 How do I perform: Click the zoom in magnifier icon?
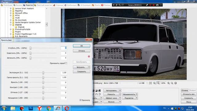tap(168, 83)
